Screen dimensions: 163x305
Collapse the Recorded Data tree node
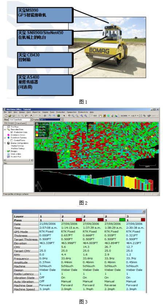(5, 130)
